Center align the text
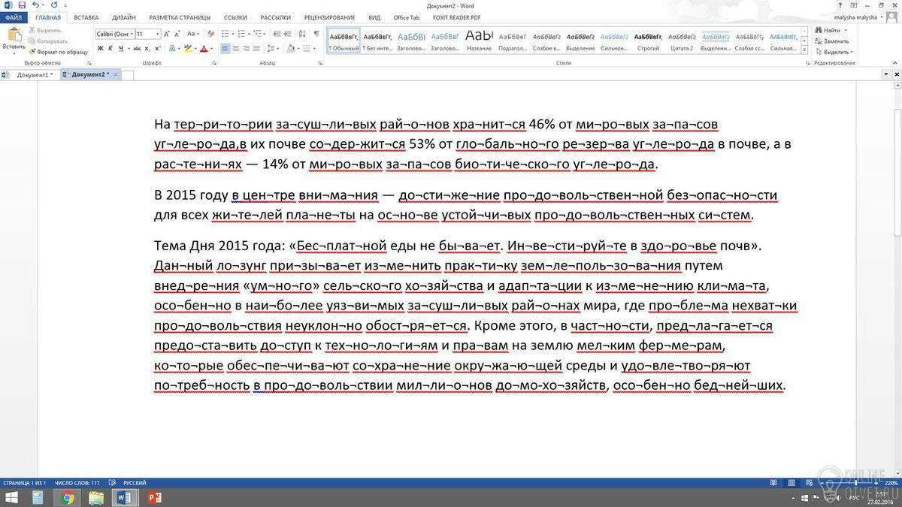The image size is (902, 507). coord(236,49)
